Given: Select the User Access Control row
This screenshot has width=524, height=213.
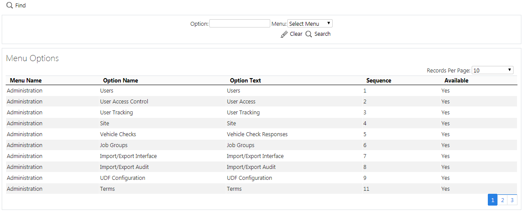Looking at the screenshot, I should (x=262, y=102).
